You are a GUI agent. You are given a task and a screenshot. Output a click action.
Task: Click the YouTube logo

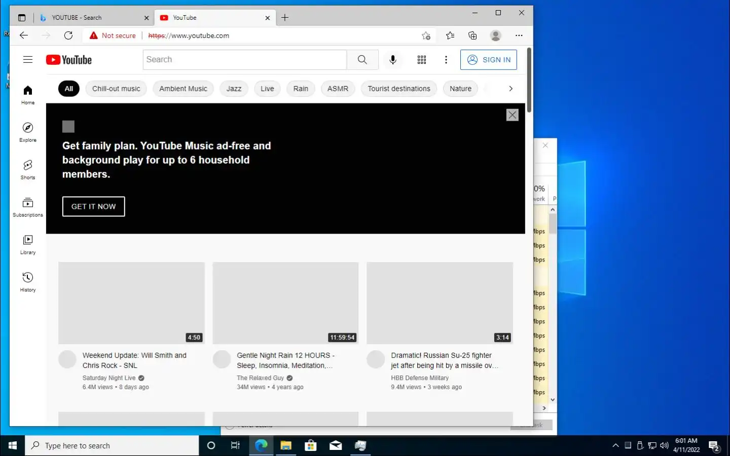69,60
